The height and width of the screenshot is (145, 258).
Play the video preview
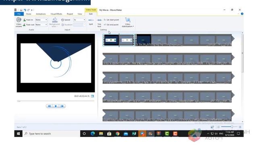(x=56, y=106)
